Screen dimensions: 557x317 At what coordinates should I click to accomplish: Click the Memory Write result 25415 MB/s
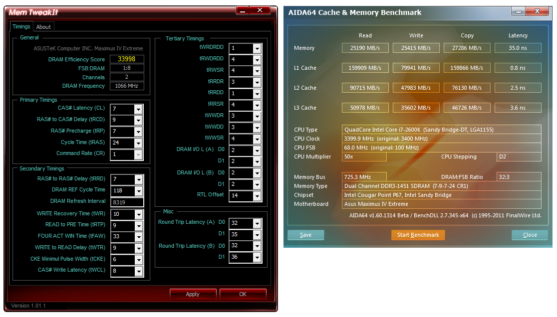pyautogui.click(x=416, y=48)
